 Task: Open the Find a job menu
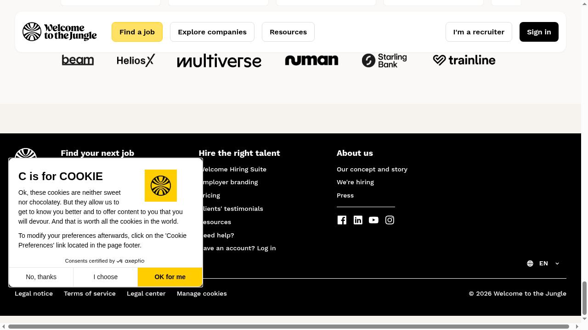click(x=137, y=32)
